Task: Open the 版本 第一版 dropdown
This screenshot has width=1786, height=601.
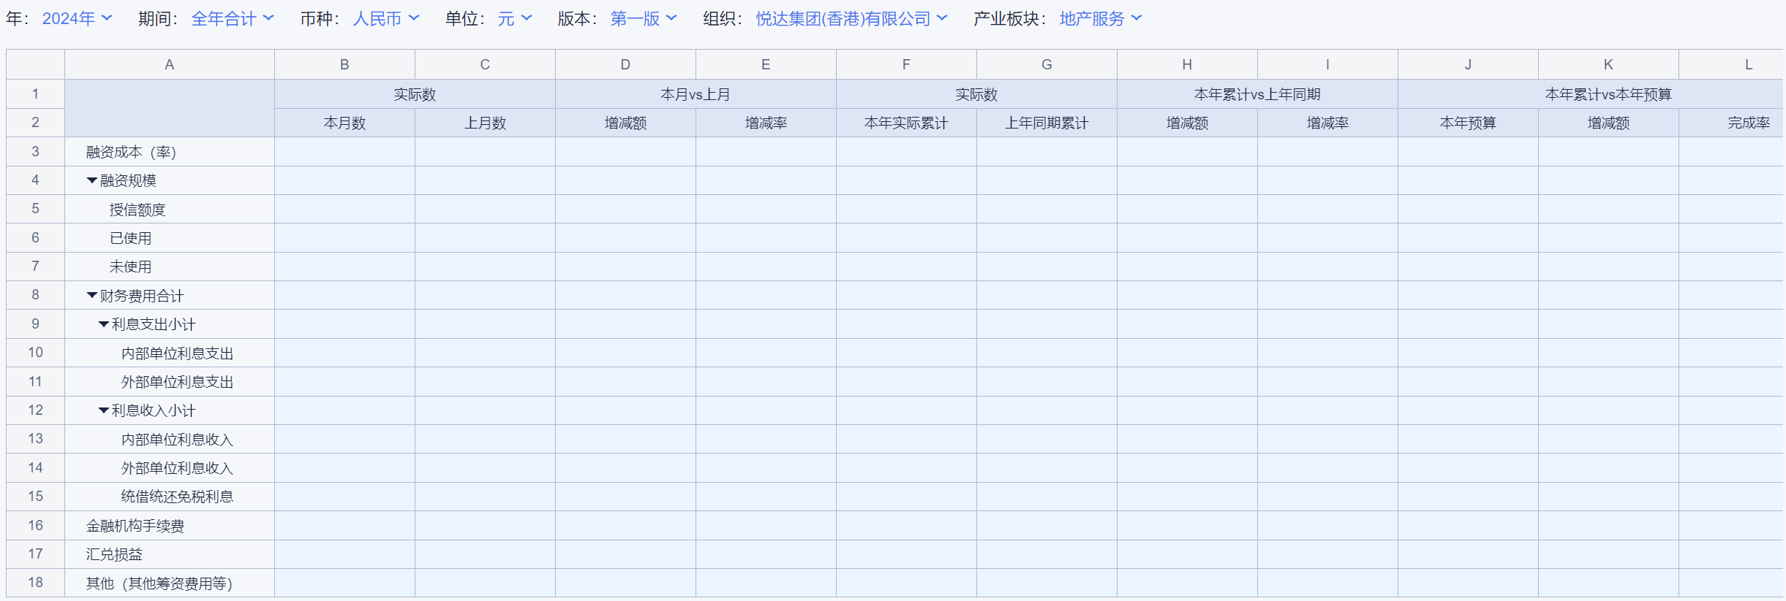Action: (643, 19)
